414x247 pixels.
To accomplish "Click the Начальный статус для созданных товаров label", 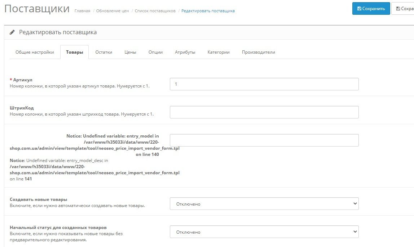I will click(58, 228).
